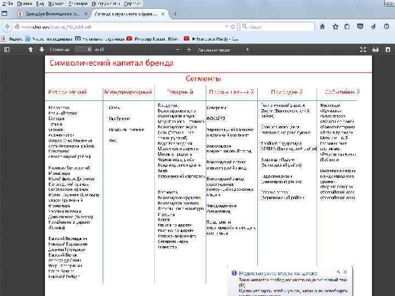Switch PDF to presentation mode
Image resolution: width=395 pixels, height=296 pixels.
pos(363,49)
